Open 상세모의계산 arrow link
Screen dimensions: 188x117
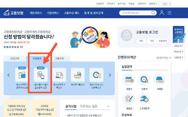point(163,58)
